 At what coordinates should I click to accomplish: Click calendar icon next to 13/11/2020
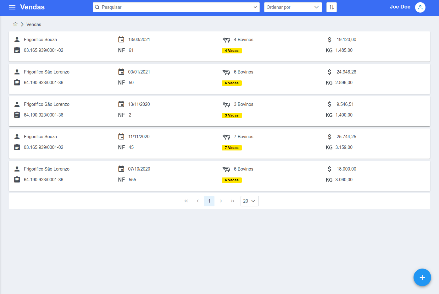(x=121, y=104)
